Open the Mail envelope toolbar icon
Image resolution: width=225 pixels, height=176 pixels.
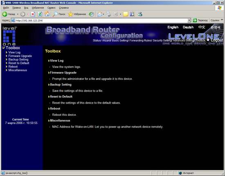pos(100,14)
